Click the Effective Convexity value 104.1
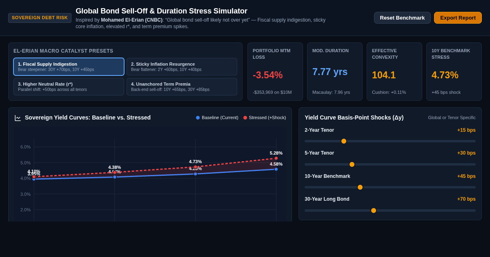 point(384,75)
